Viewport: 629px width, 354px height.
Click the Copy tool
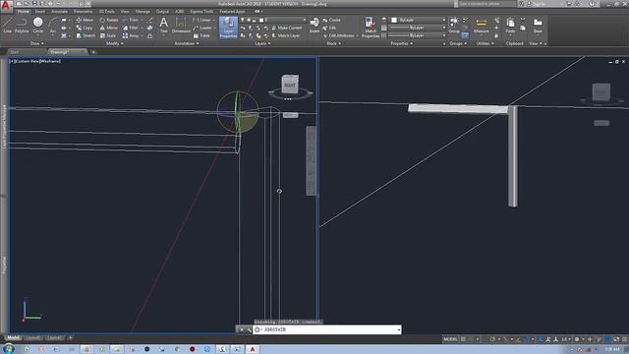click(85, 28)
